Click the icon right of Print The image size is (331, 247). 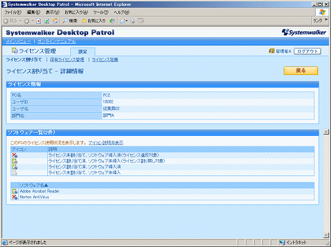141,21
